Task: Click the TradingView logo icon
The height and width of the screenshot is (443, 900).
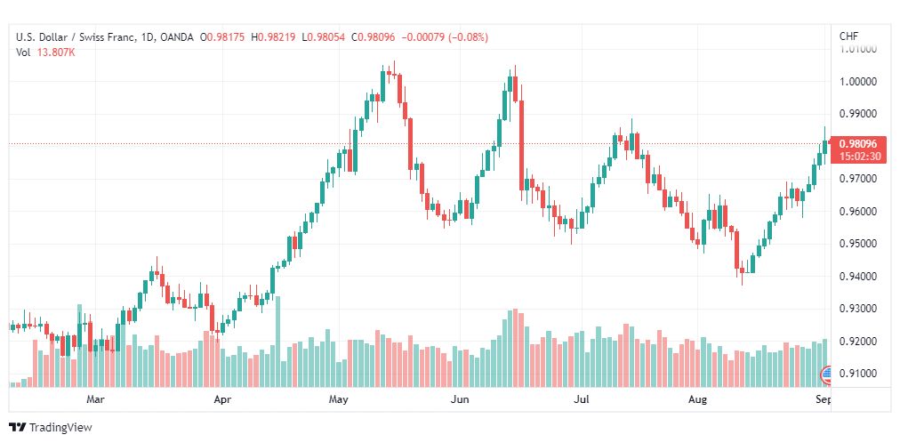Action: (18, 428)
